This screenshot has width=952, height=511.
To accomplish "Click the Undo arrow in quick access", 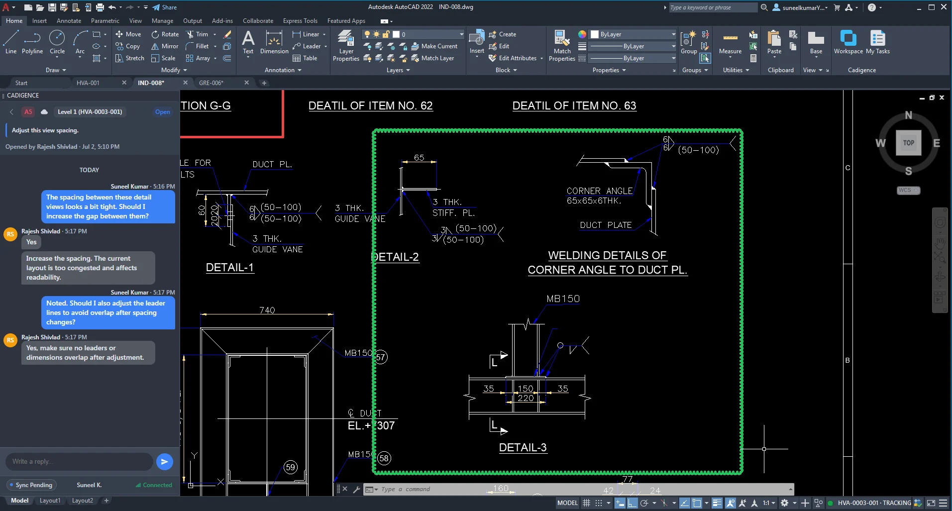I will pyautogui.click(x=112, y=7).
